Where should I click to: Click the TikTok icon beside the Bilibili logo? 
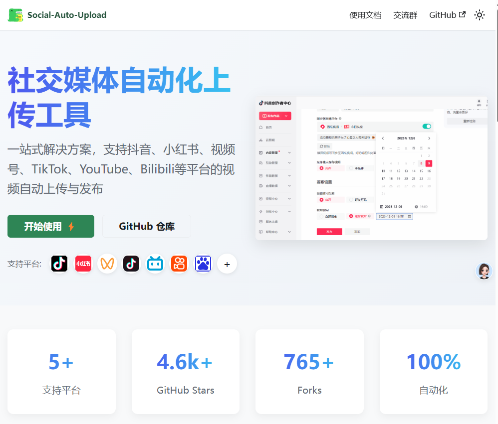131,264
